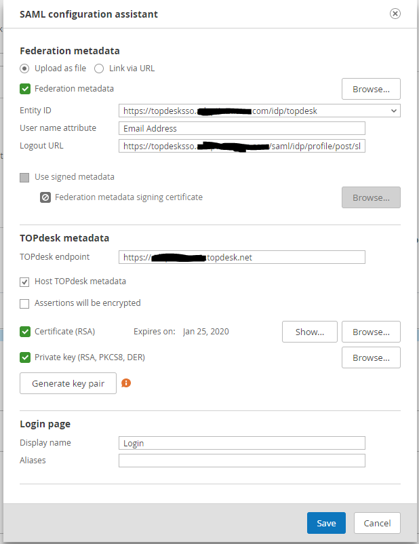419x544 pixels.
Task: Click the Display name field showing Login
Action: point(242,442)
